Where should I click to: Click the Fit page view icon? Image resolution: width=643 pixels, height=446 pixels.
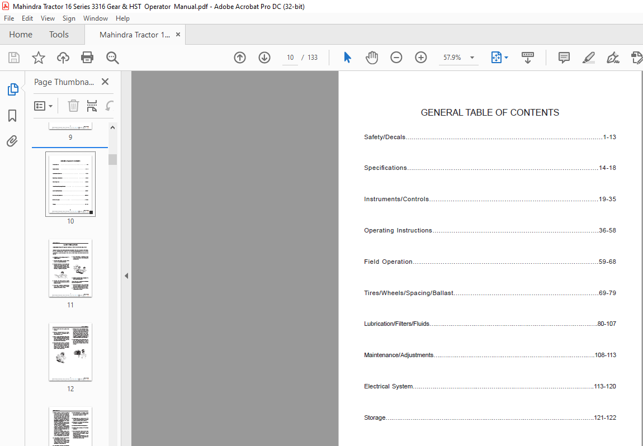(x=496, y=58)
